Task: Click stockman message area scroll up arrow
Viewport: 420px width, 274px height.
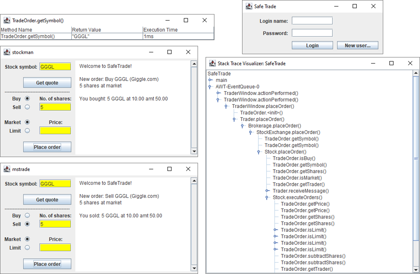Action: click(x=194, y=64)
